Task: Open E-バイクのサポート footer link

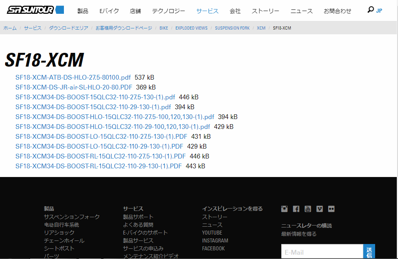Action: [145, 233]
